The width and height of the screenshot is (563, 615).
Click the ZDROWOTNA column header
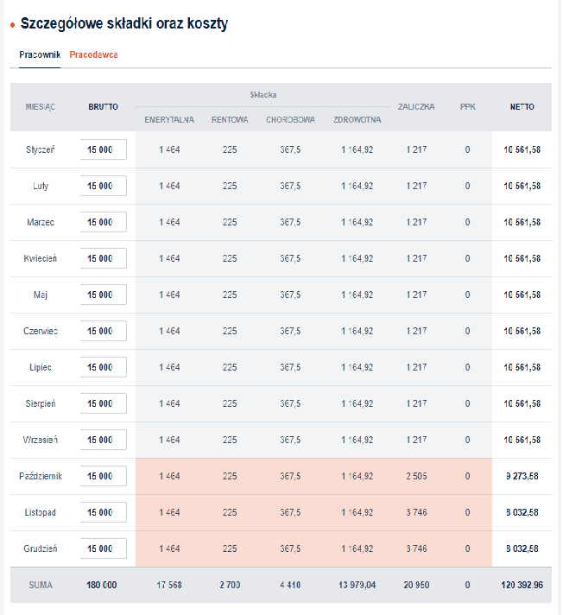tap(357, 119)
